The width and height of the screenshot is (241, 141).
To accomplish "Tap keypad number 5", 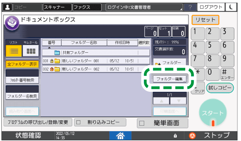I will click(x=213, y=47).
